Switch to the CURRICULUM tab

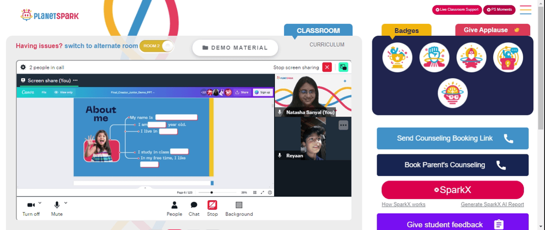click(326, 45)
